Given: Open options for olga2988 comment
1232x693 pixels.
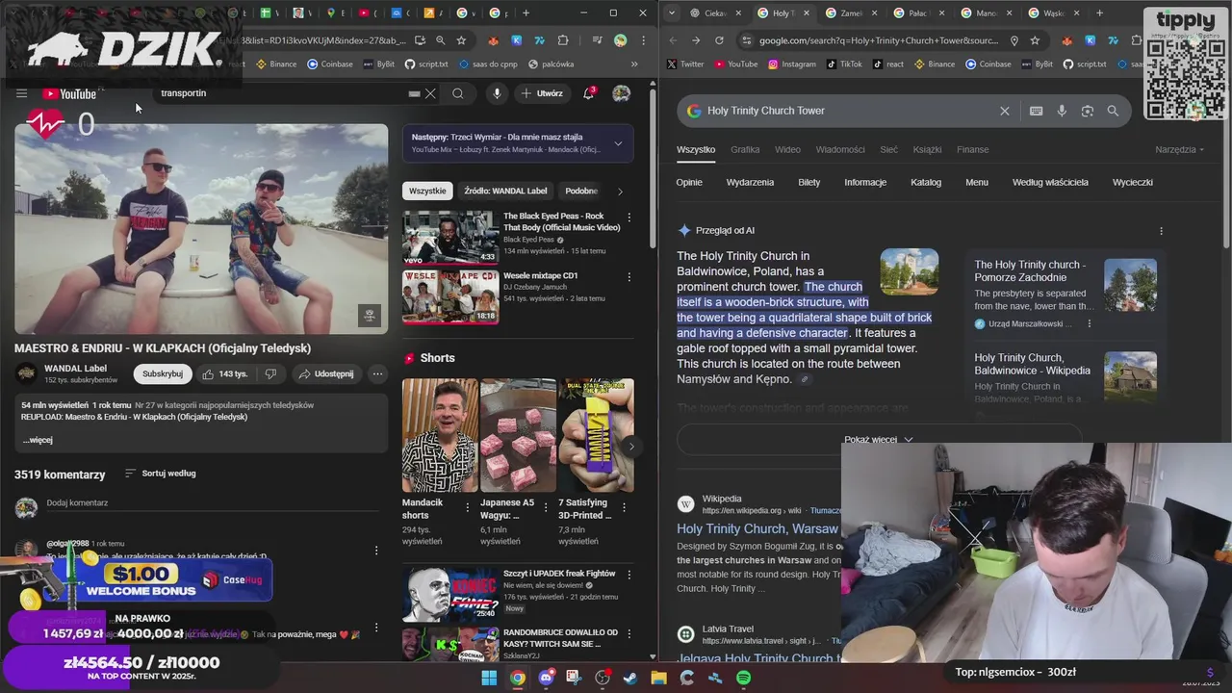Looking at the screenshot, I should tap(376, 551).
